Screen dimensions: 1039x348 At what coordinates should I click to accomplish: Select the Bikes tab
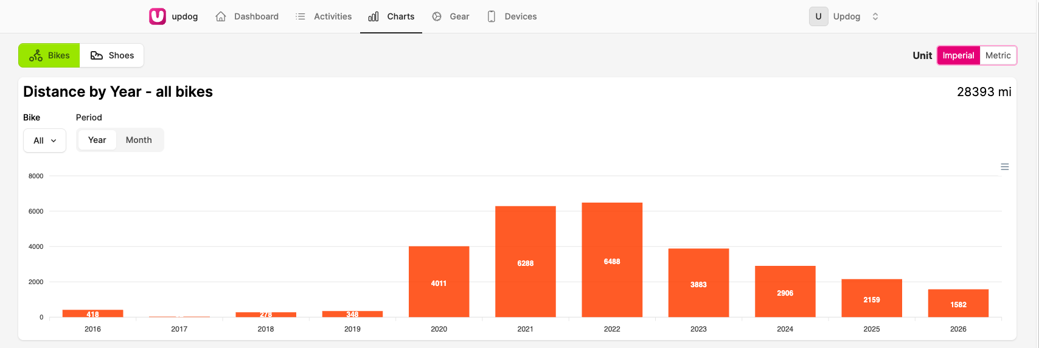point(49,55)
